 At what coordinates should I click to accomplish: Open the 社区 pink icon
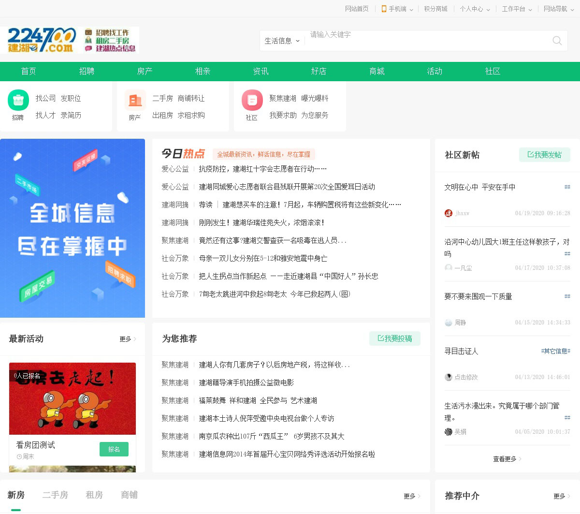coord(252,101)
